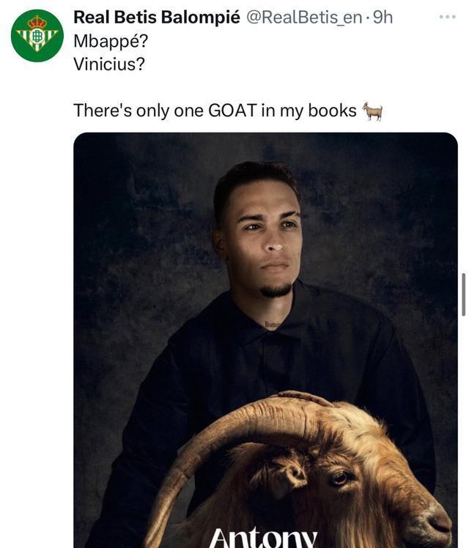Click the 9h timestamp of the tweet

tap(383, 18)
